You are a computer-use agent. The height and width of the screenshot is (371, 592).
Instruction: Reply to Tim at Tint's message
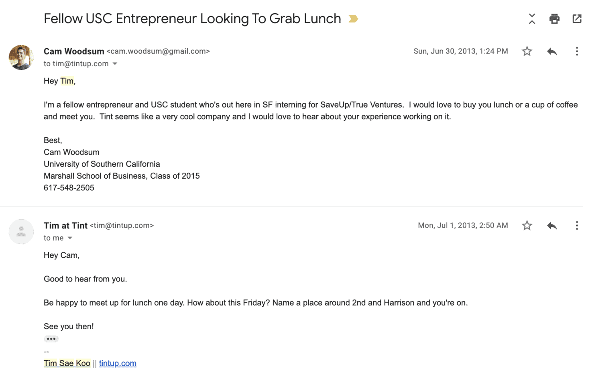(551, 225)
